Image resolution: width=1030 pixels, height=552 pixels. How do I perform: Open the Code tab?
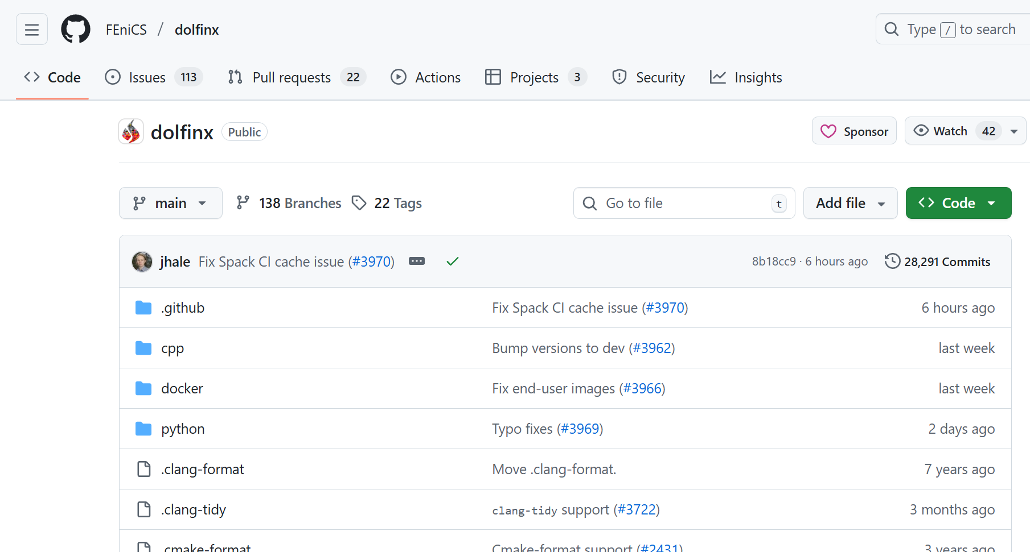52,77
